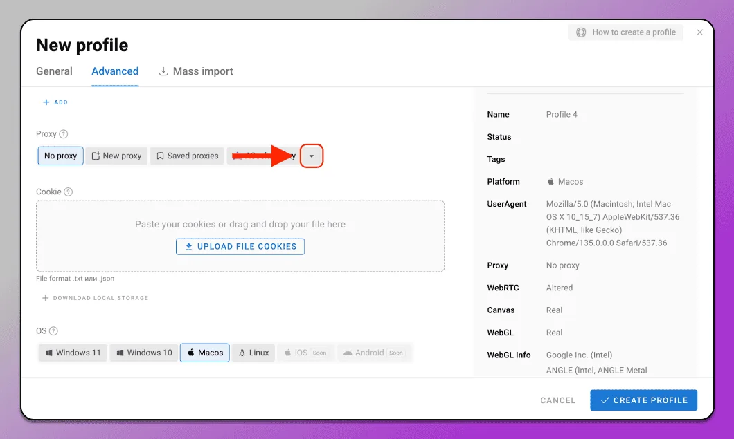
Task: Close the New profile dialog
Action: click(x=700, y=32)
